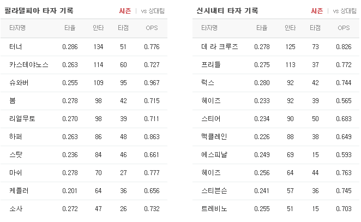
Task: Click 안타 header in Philadelphia table
Action: pos(98,28)
